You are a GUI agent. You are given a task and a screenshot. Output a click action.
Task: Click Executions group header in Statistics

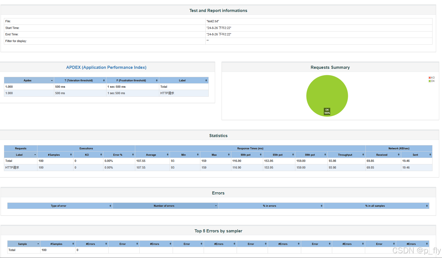coord(86,148)
